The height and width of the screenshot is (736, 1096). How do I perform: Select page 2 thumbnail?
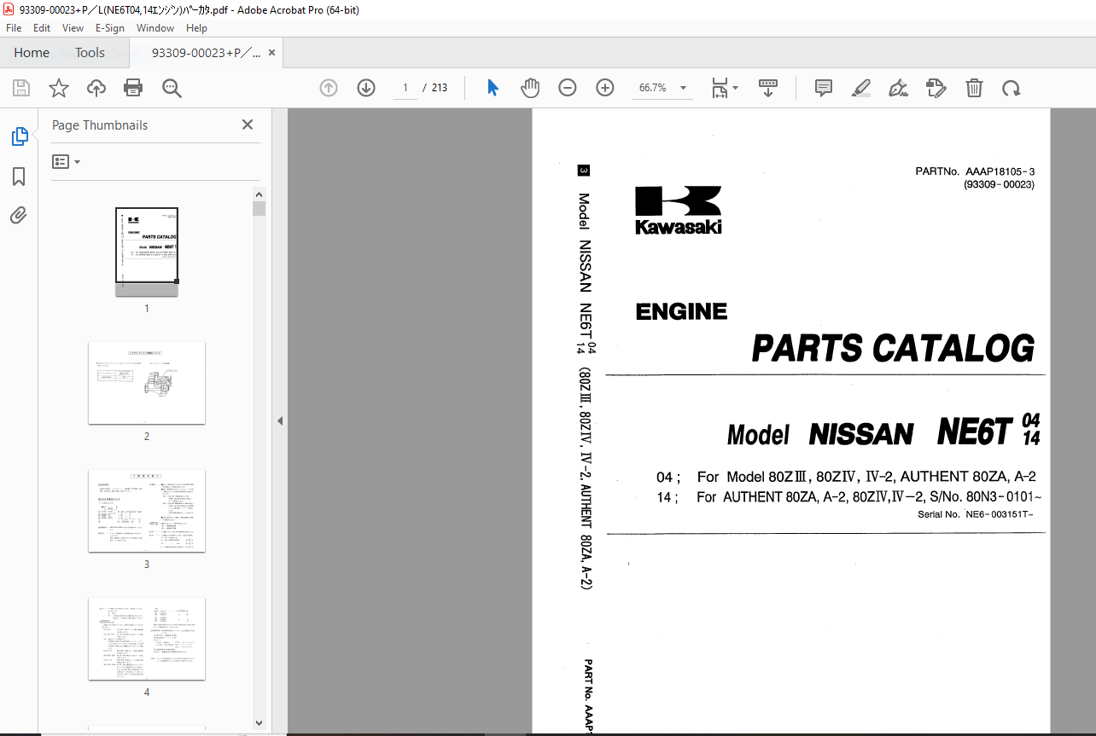pos(147,383)
